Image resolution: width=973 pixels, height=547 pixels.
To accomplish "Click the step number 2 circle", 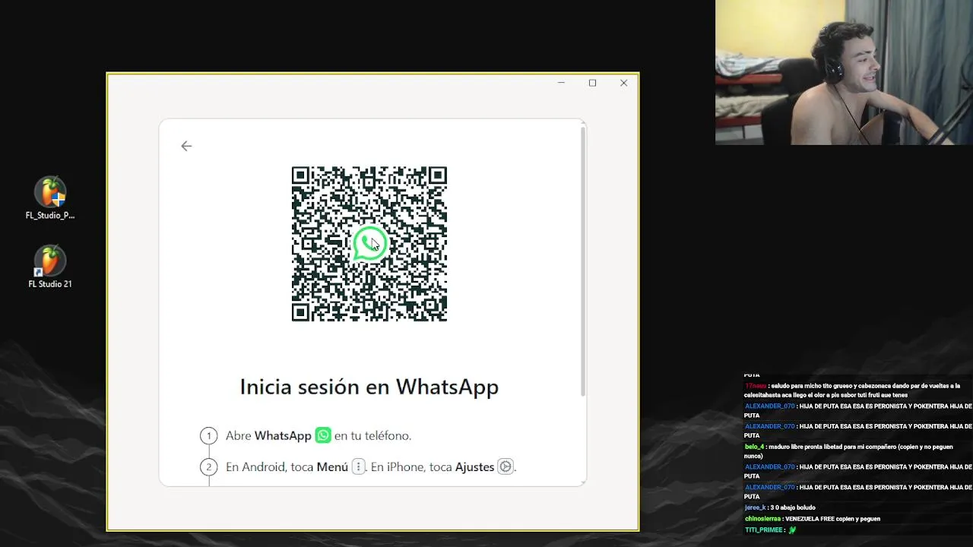I will tap(208, 466).
